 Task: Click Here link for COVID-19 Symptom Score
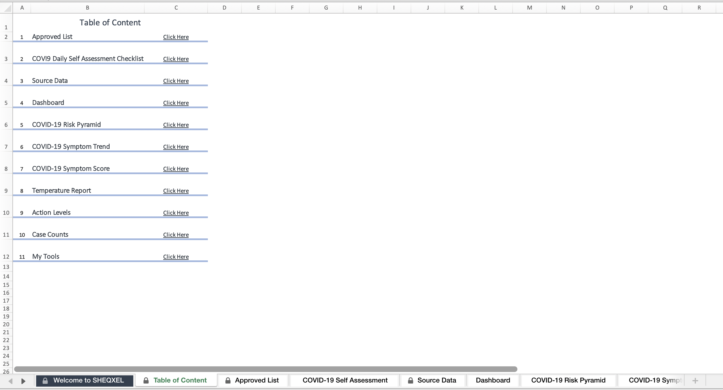point(176,169)
